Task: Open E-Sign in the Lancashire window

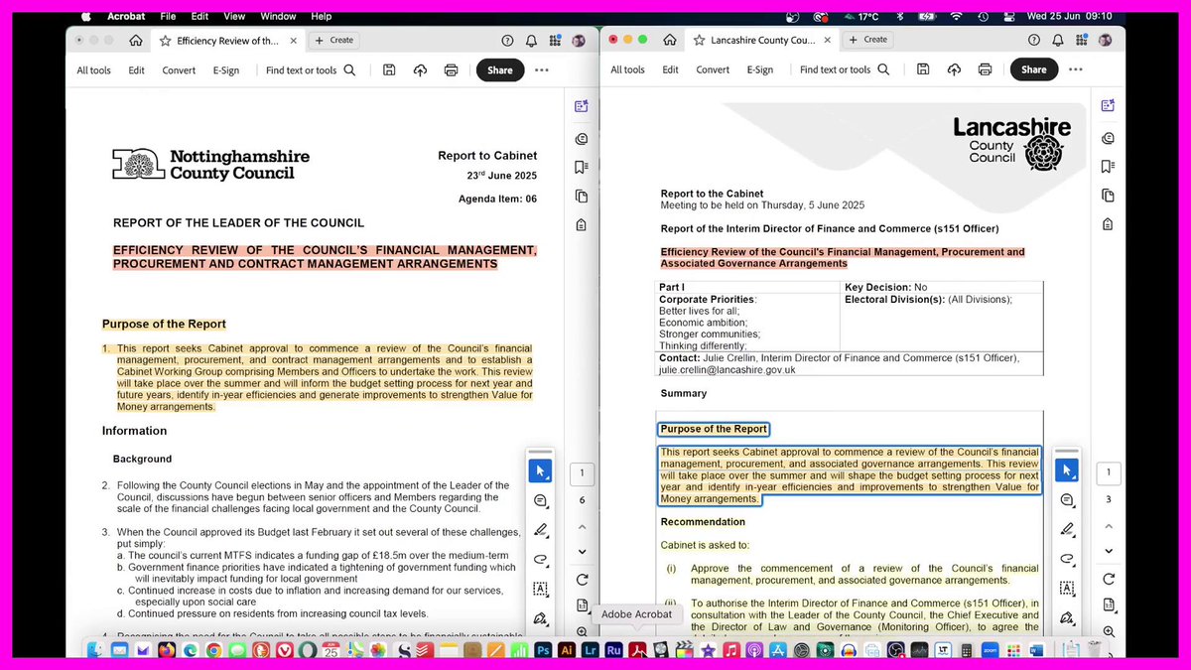Action: click(x=760, y=69)
